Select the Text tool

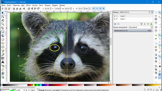pyautogui.click(x=3, y=62)
